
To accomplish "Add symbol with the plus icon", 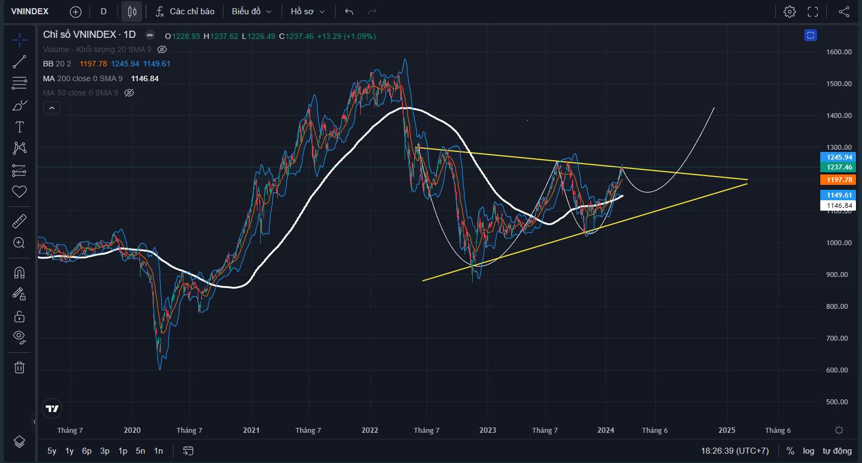I will pos(76,12).
